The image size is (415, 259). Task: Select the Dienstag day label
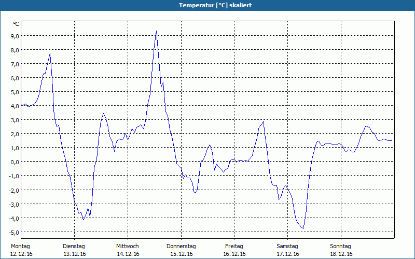[74, 247]
